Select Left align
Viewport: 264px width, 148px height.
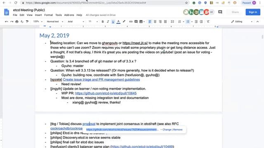click(150, 21)
